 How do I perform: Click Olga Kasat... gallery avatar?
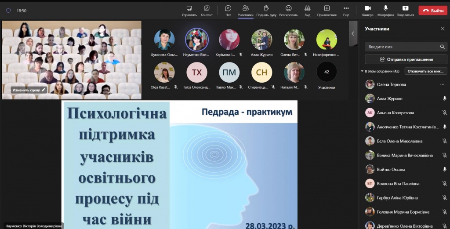[x=164, y=73]
